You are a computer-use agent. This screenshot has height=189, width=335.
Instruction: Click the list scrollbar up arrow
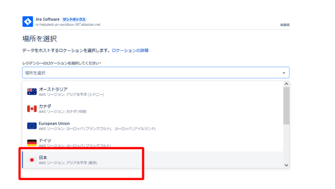[286, 84]
